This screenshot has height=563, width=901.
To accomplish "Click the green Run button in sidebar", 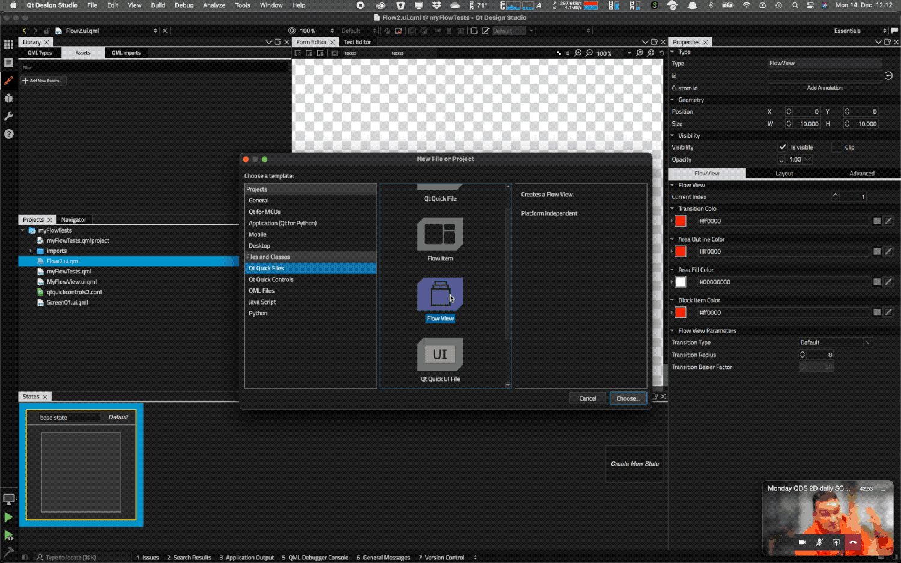I will [x=8, y=517].
